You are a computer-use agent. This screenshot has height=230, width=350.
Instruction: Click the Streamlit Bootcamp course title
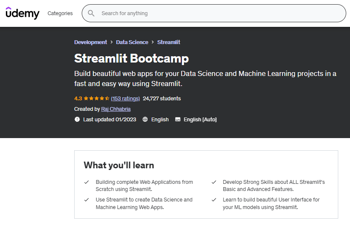(x=131, y=58)
